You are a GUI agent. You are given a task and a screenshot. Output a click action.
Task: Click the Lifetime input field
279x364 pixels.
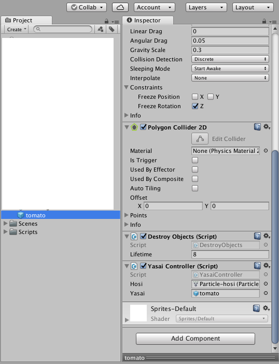tap(230, 254)
